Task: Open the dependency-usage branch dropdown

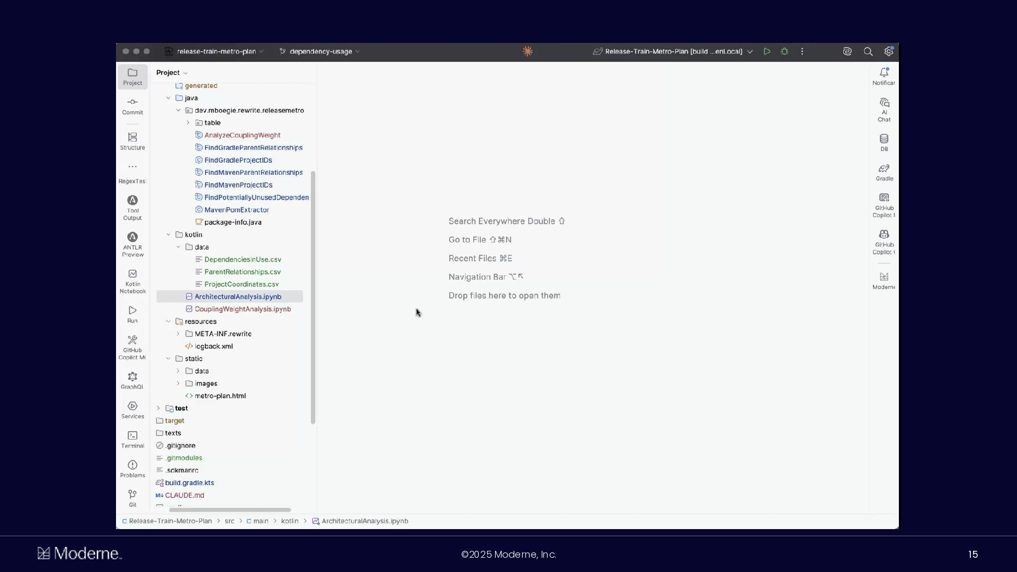Action: pyautogui.click(x=320, y=51)
